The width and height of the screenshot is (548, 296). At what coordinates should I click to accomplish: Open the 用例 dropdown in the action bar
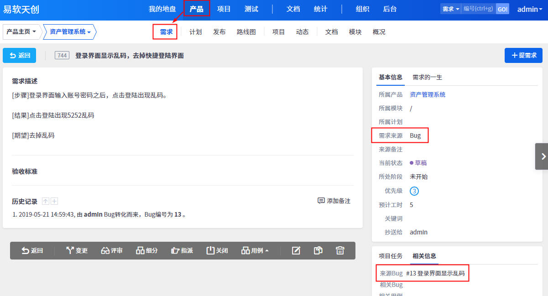255,250
